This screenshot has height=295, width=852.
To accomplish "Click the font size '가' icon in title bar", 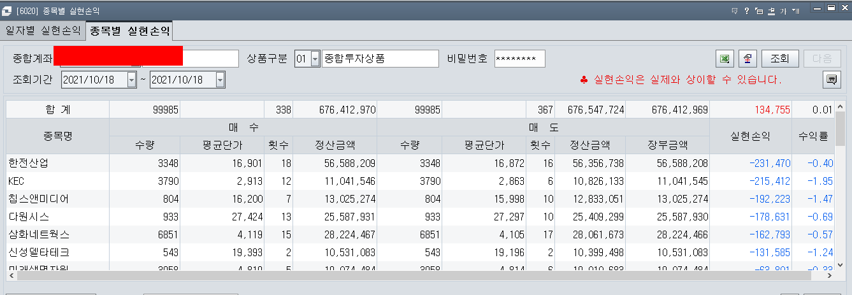I will [x=783, y=10].
